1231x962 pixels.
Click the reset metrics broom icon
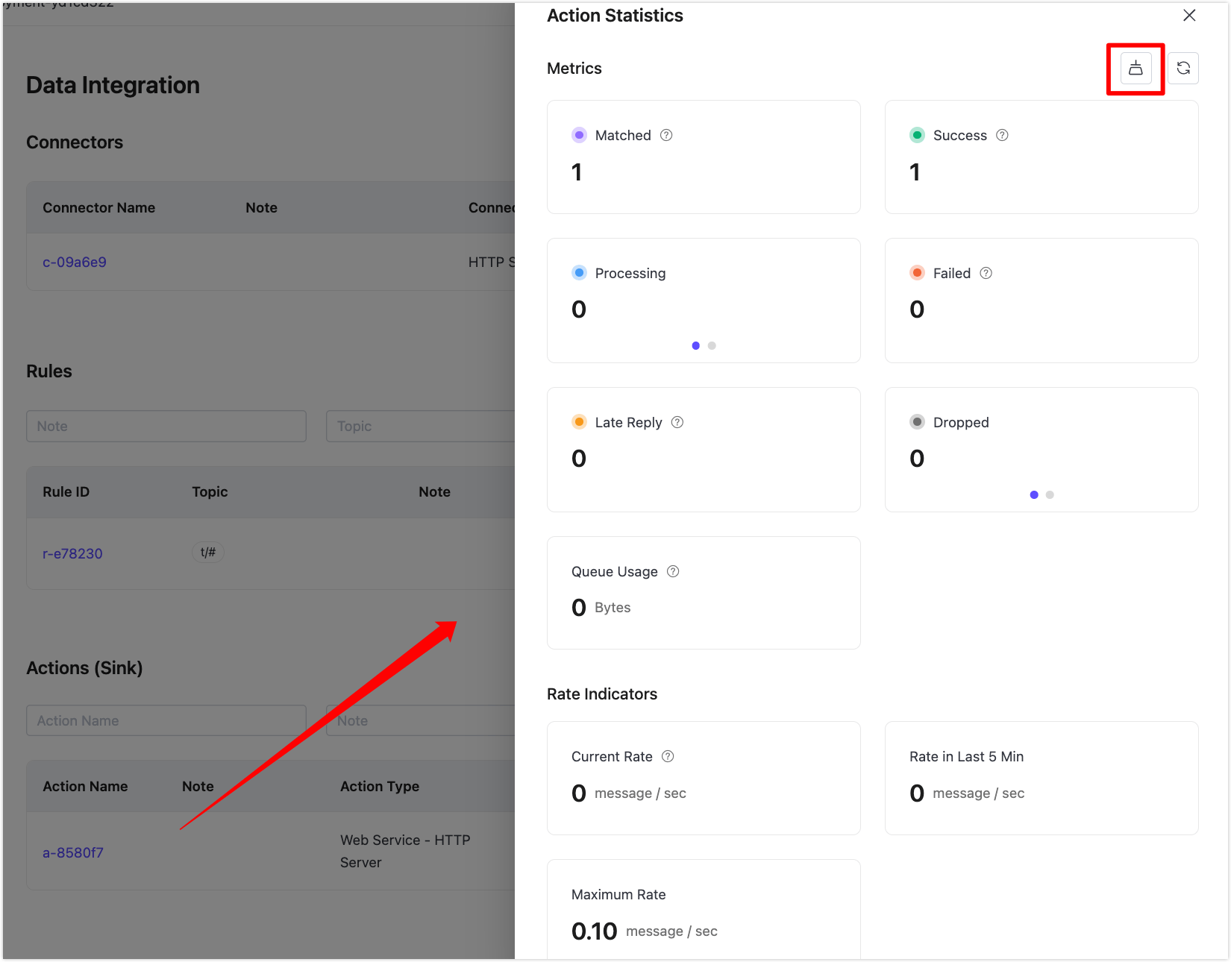pos(1136,69)
